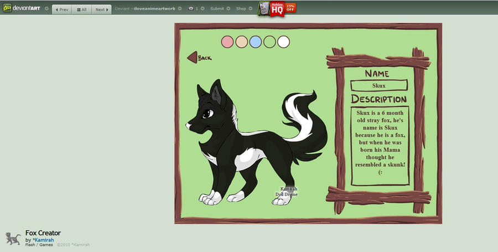Select the blue background color circle
Viewport: 498px width, 252px height.
point(255,42)
